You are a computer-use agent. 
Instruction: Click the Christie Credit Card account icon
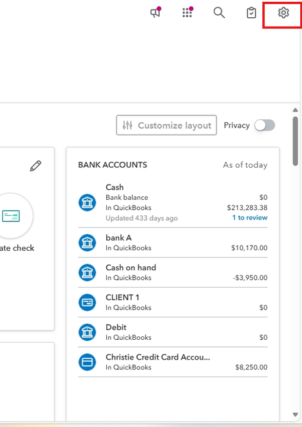tap(87, 362)
